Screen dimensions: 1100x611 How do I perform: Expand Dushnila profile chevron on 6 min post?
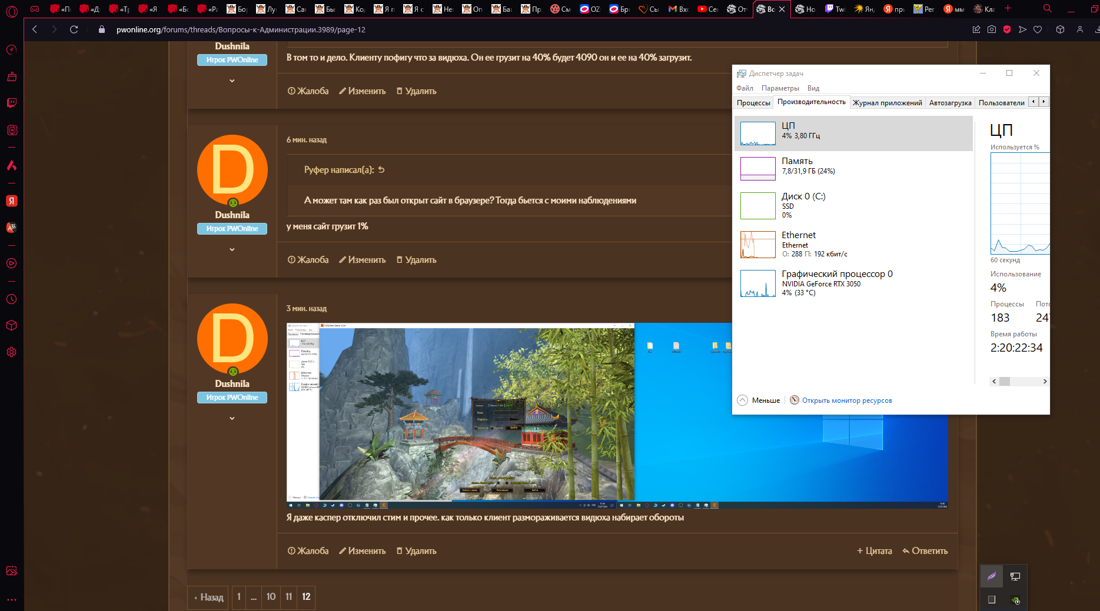[x=232, y=249]
